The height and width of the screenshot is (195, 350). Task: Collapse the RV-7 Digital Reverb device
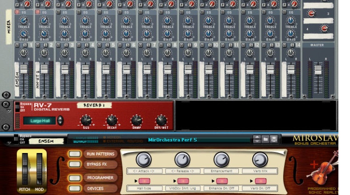[9, 111]
